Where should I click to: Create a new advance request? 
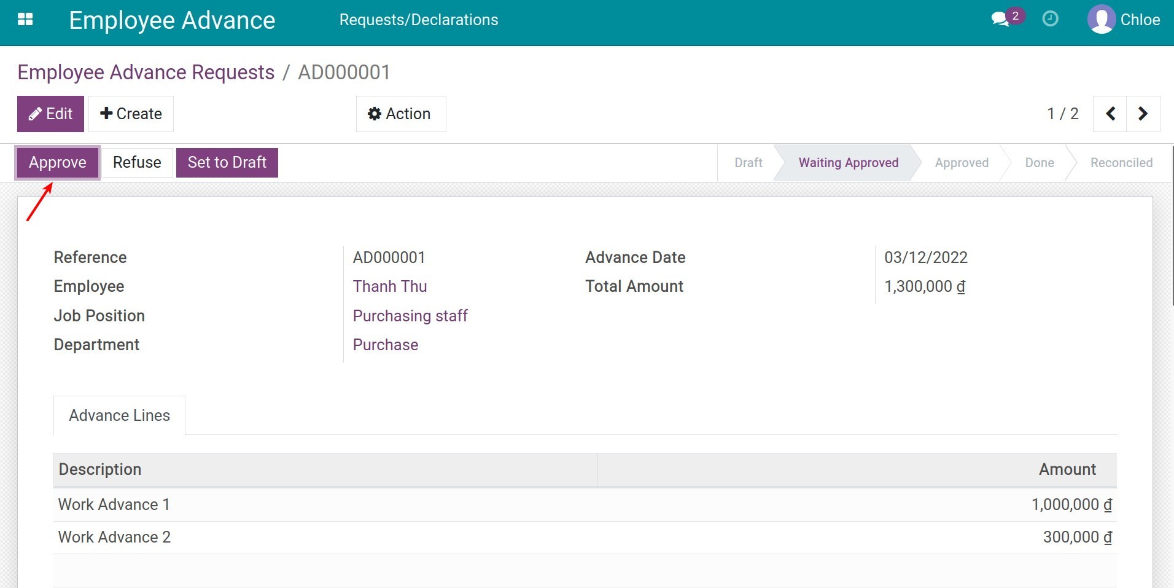(131, 114)
